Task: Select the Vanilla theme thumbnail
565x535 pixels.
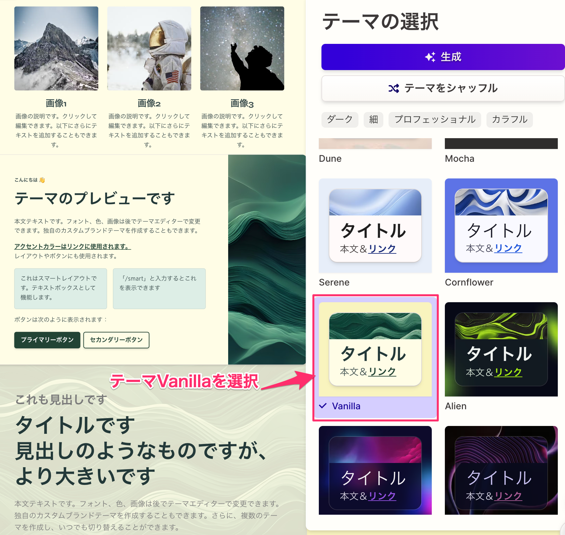Action: [375, 349]
